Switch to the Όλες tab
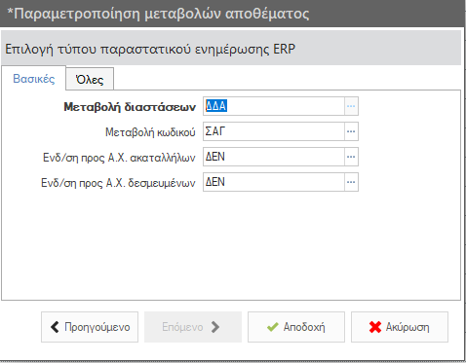 tap(90, 79)
